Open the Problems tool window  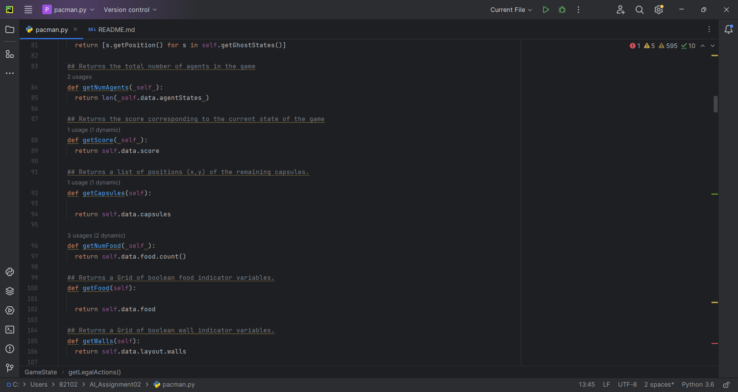click(10, 349)
